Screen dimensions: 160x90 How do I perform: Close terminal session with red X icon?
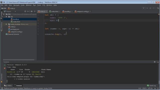pyautogui.click(x=4, y=68)
